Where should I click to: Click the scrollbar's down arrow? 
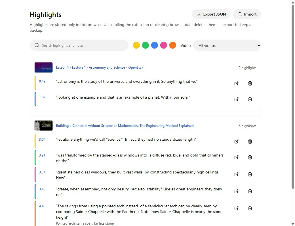(293, 223)
